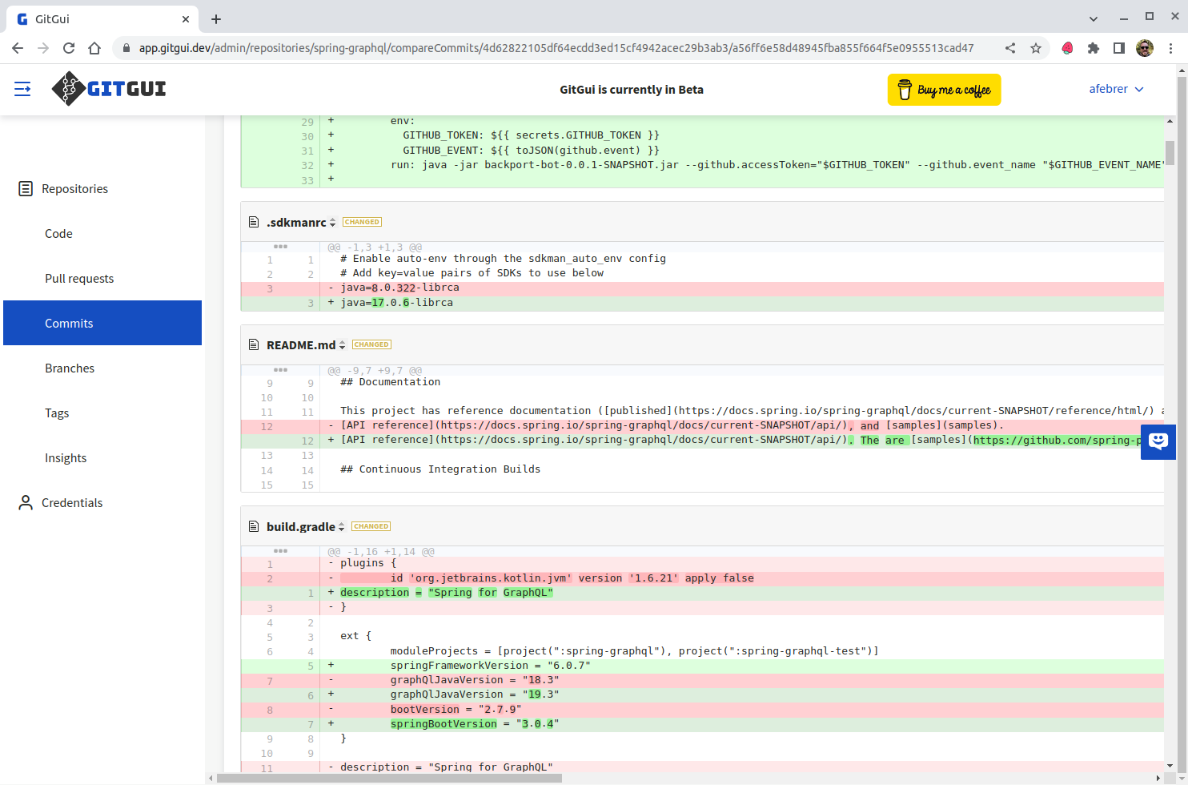Click the Credentials person icon
Viewport: 1188px width, 785px height.
click(26, 503)
